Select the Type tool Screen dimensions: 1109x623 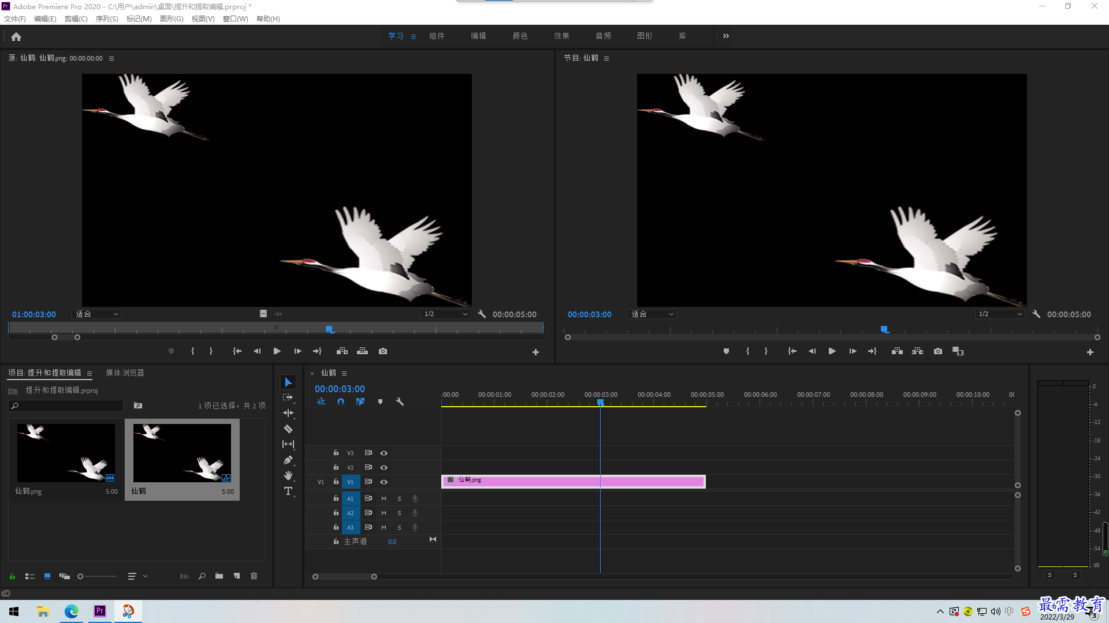pos(288,491)
